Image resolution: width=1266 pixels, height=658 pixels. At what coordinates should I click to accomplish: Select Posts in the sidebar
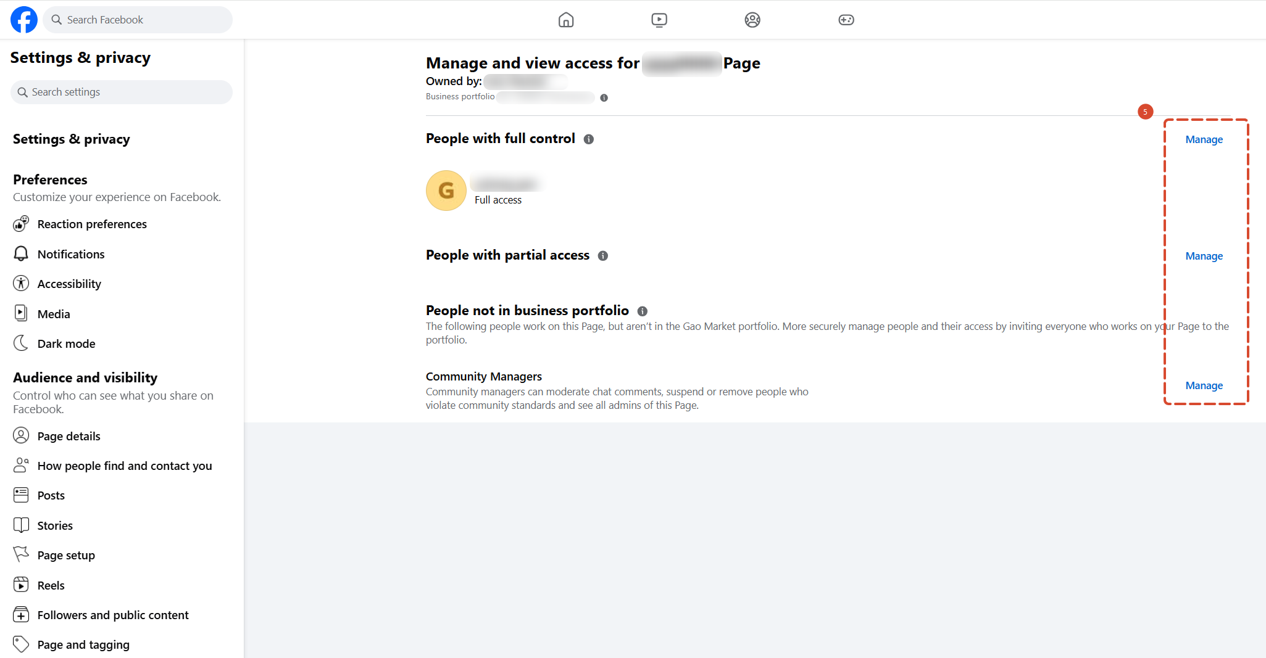point(51,496)
